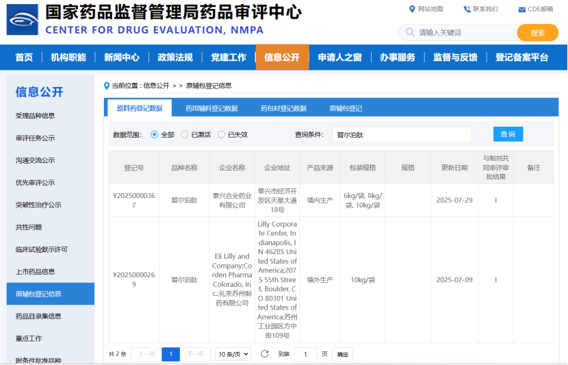
Task: Click the contact us phone icon
Action: pos(467,9)
